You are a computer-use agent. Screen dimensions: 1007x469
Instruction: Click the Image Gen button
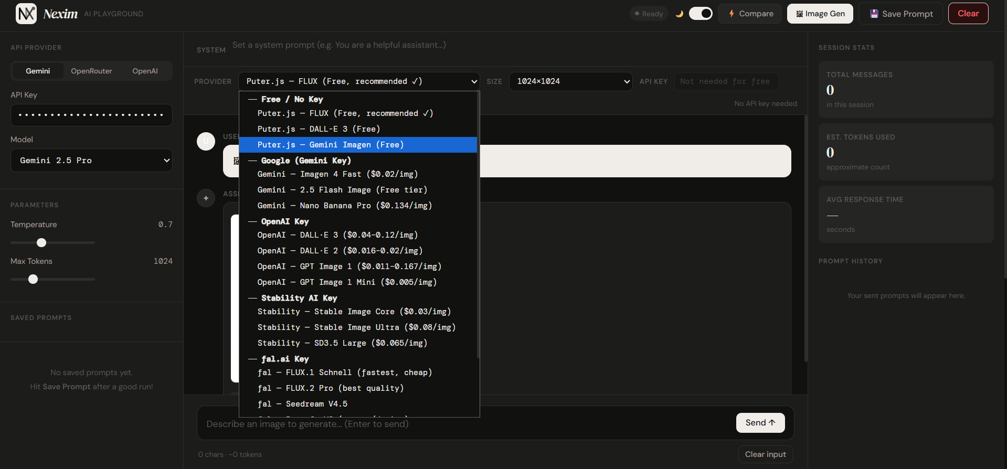click(820, 14)
